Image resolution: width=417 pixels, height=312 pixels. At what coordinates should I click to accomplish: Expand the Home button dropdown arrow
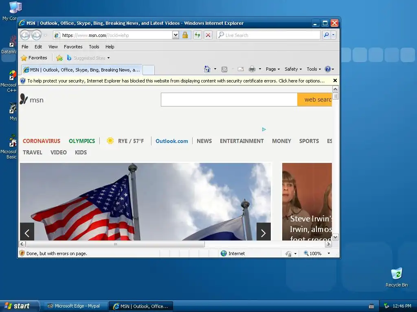point(215,69)
